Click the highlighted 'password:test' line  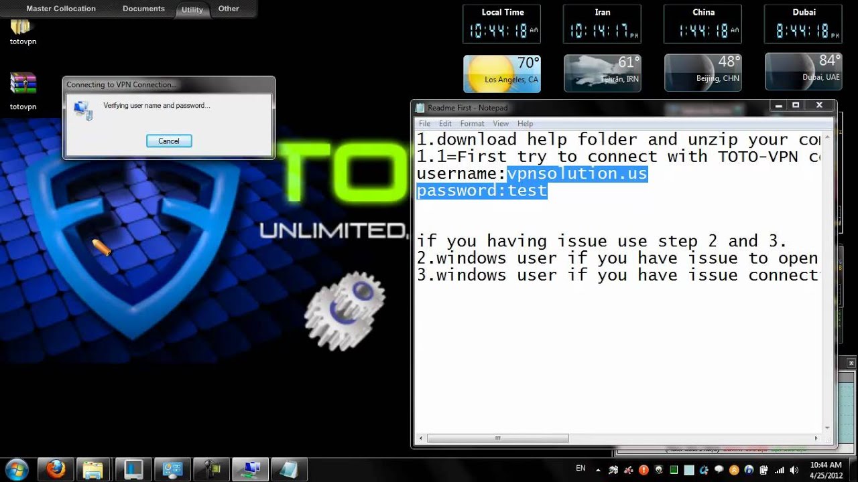pos(482,191)
